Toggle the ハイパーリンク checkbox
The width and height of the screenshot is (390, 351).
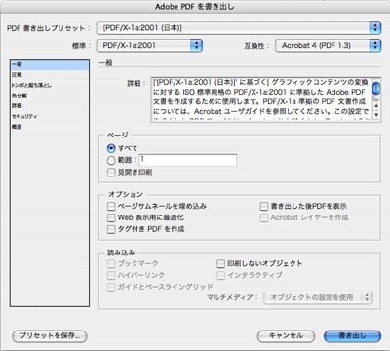(111, 275)
